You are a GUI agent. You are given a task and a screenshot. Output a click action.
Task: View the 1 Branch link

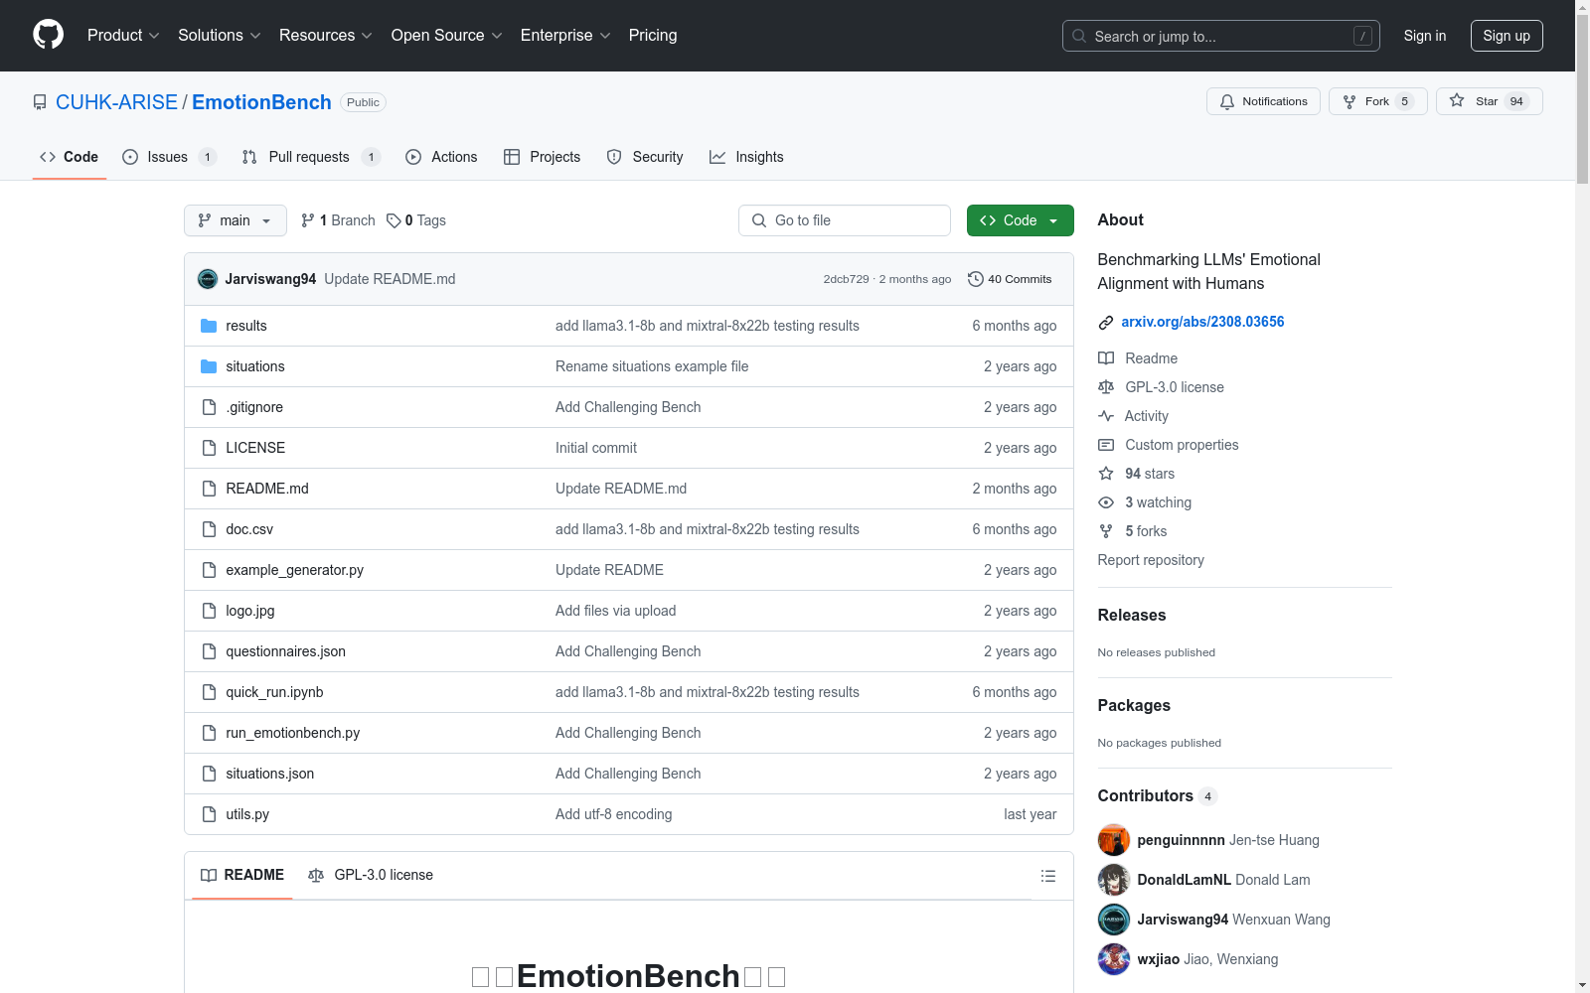coord(338,220)
